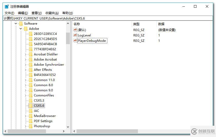Viewport: 216px width, 137px height.
Task: Select the (默认) value name
Action: click(x=82, y=30)
